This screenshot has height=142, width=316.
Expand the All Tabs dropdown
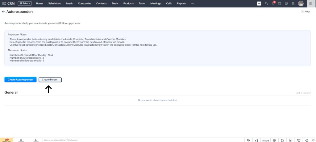[24, 3]
